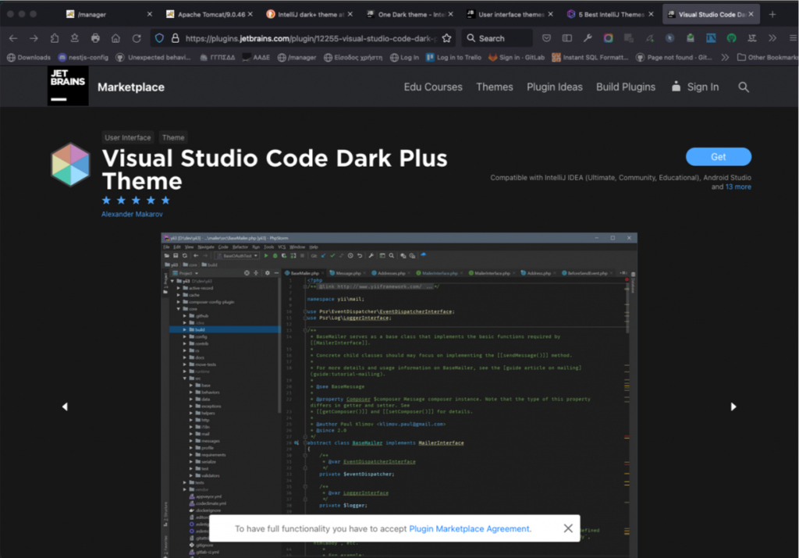Open the Other Bookmarks folder
799x558 pixels.
pyautogui.click(x=768, y=58)
